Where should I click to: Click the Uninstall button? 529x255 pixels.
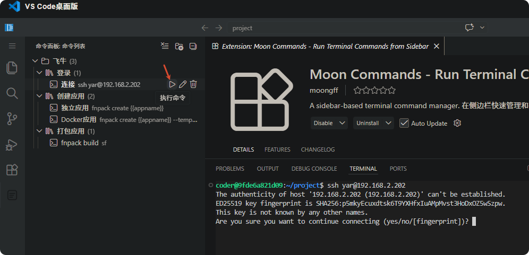click(x=368, y=124)
